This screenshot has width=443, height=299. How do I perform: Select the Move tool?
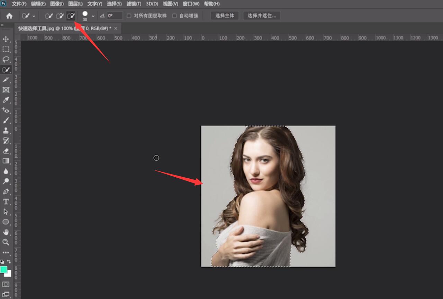6,39
